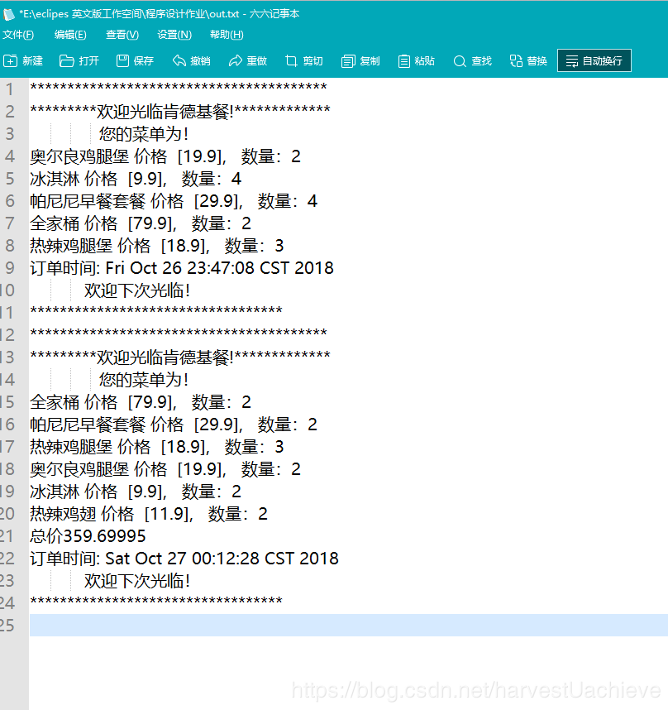This screenshot has width=668, height=710.
Task: Click the Find (查找) magnifier icon
Action: pos(460,61)
